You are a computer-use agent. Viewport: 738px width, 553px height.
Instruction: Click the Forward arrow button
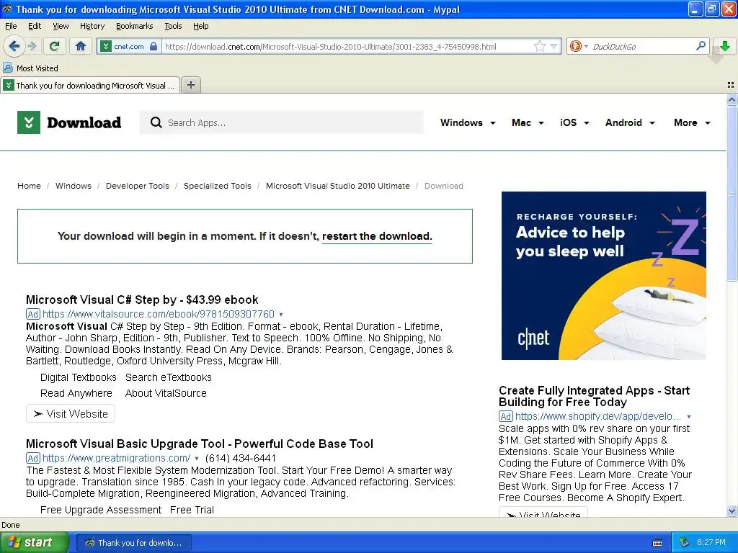click(32, 46)
